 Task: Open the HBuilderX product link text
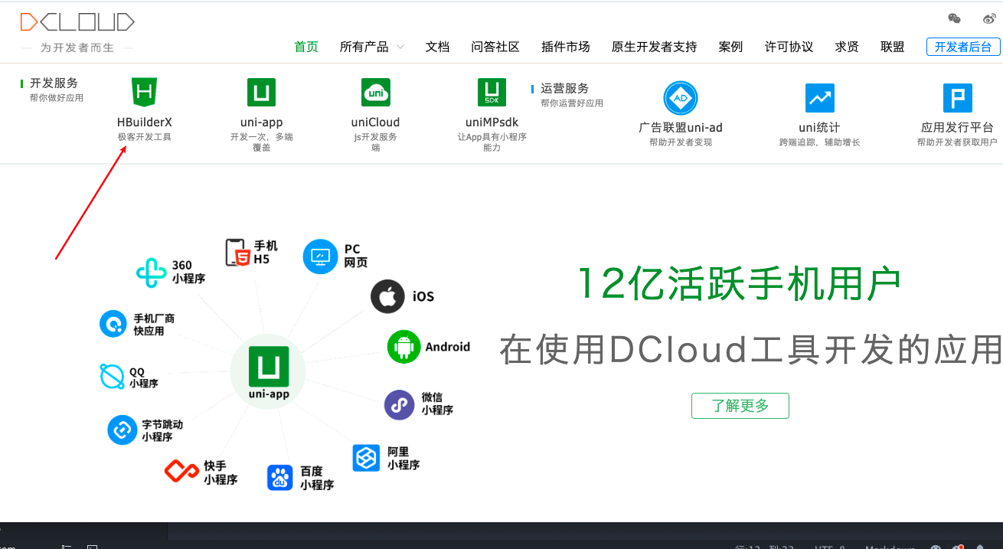click(x=145, y=123)
